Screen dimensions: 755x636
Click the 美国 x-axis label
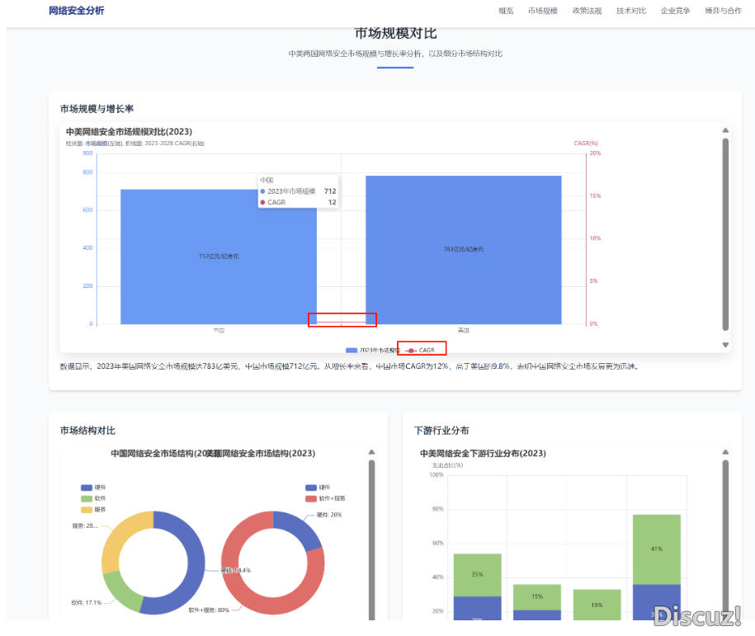[x=463, y=330]
